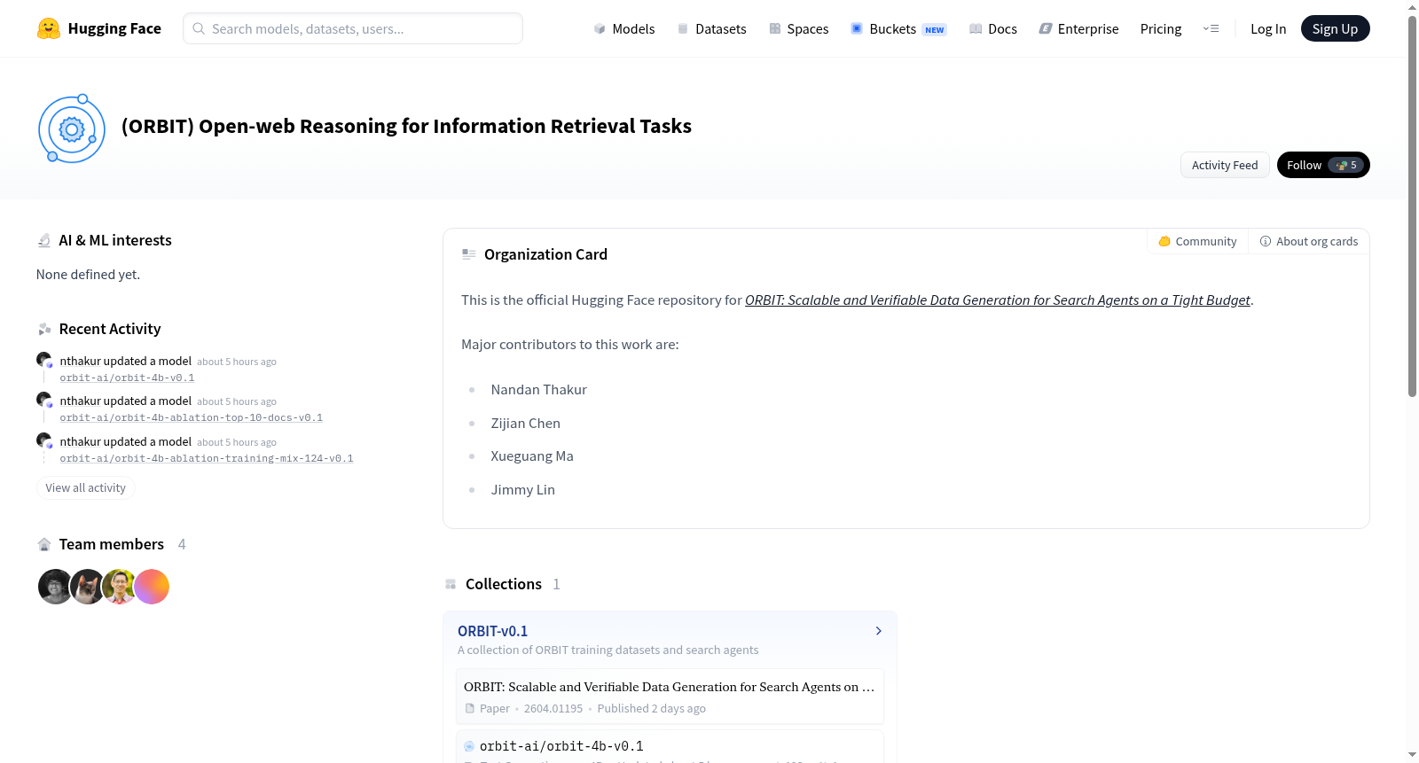Click the Docs book icon
The width and height of the screenshot is (1419, 763).
(x=976, y=29)
